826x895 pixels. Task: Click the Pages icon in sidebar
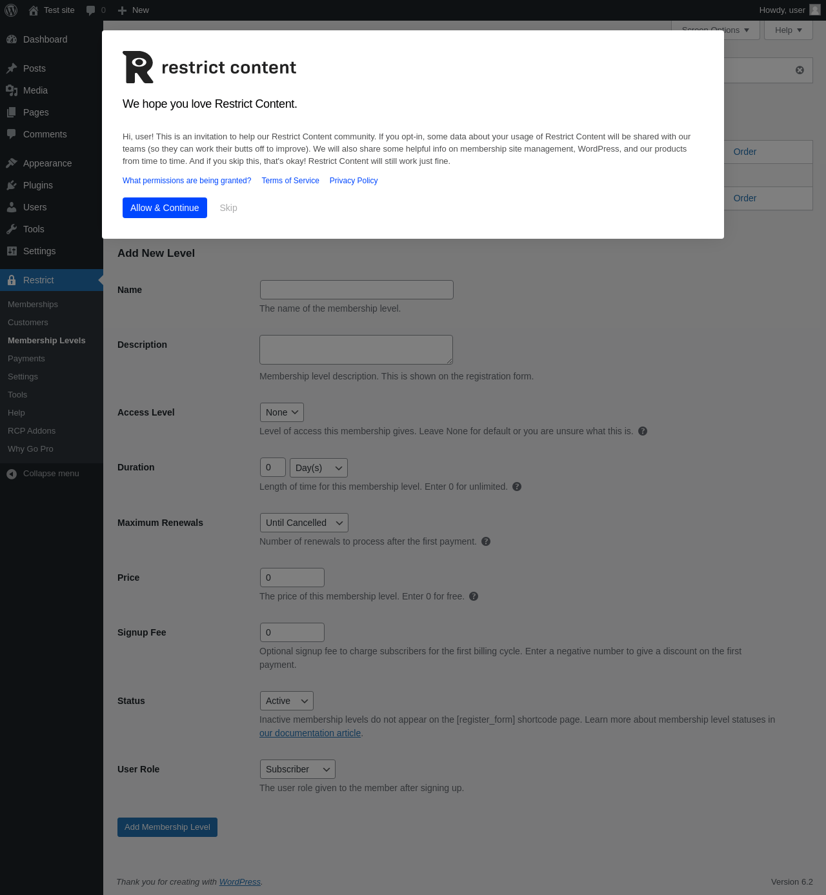[12, 112]
